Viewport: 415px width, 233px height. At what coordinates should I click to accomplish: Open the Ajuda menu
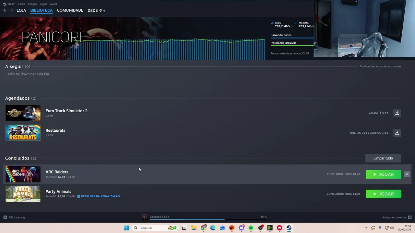(x=53, y=4)
